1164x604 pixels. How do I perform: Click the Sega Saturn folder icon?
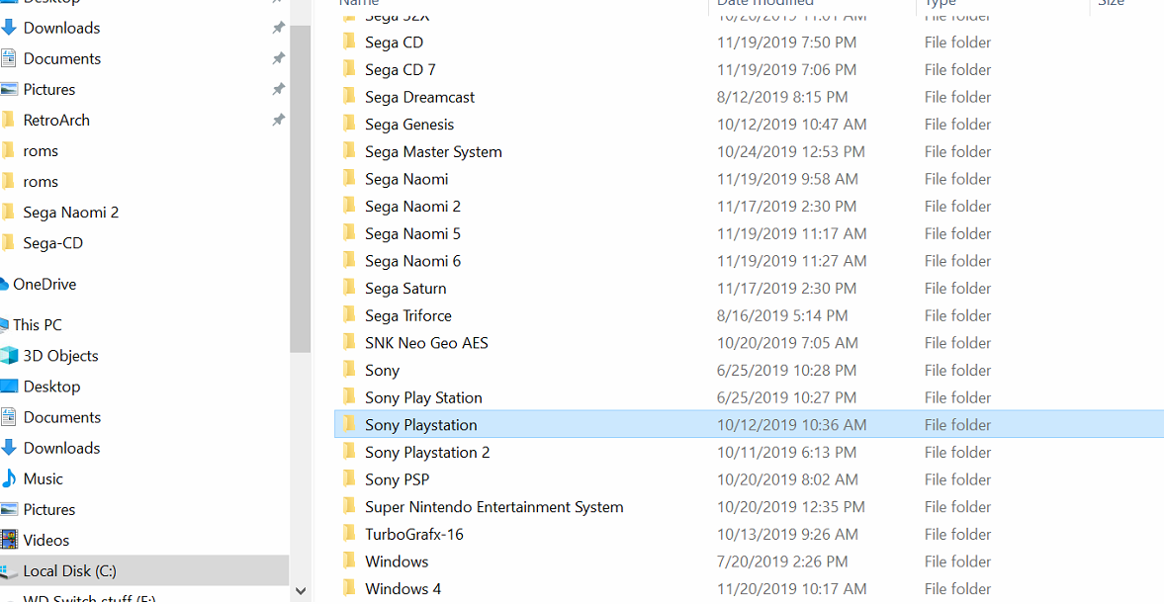pyautogui.click(x=349, y=288)
